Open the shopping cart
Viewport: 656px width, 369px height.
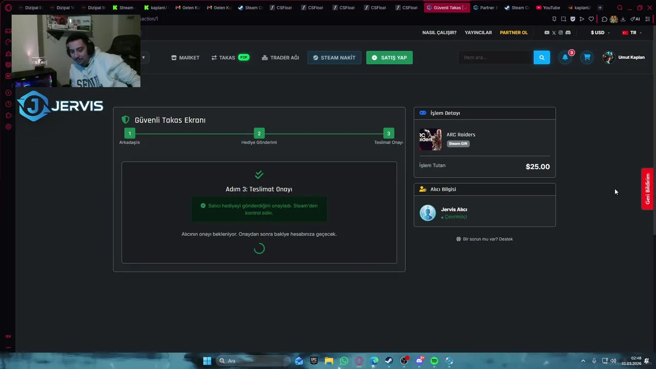[x=587, y=57]
